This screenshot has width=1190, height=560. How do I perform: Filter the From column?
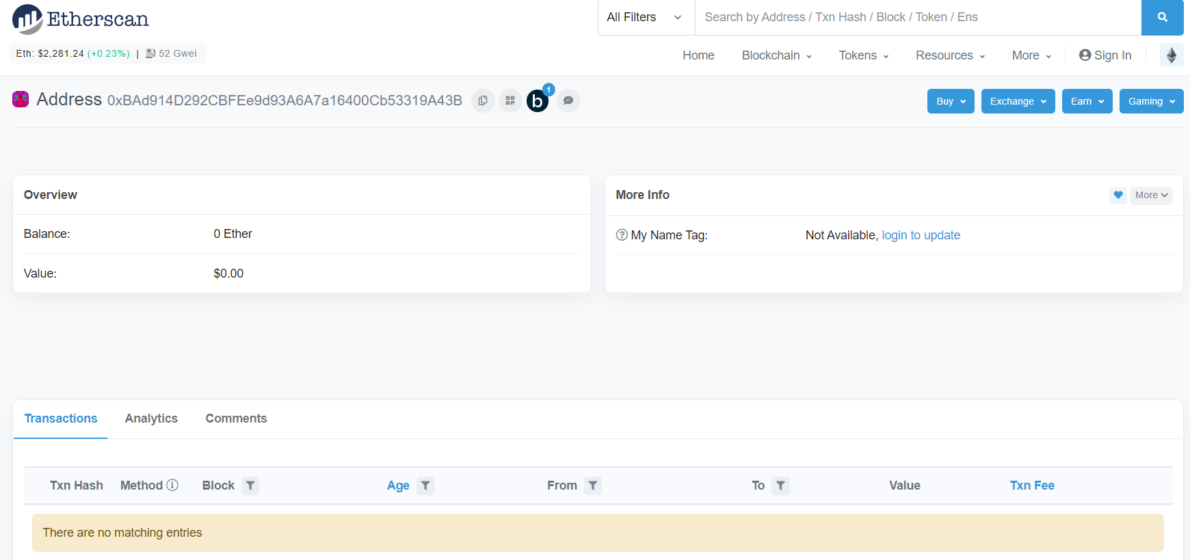(593, 485)
